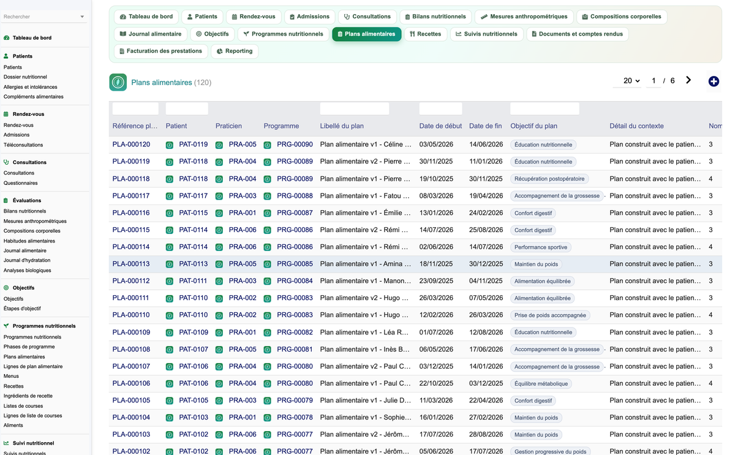Open Ingrédients de recette in sidebar

click(x=28, y=396)
